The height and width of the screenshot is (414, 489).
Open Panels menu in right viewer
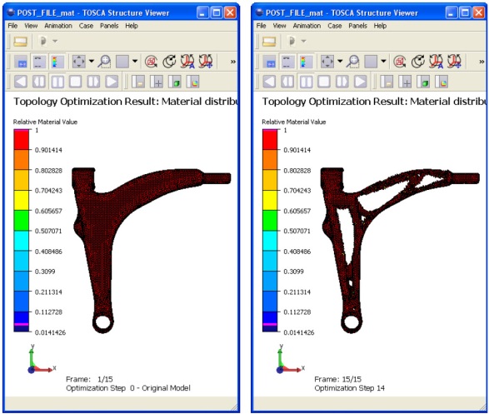[x=357, y=26]
